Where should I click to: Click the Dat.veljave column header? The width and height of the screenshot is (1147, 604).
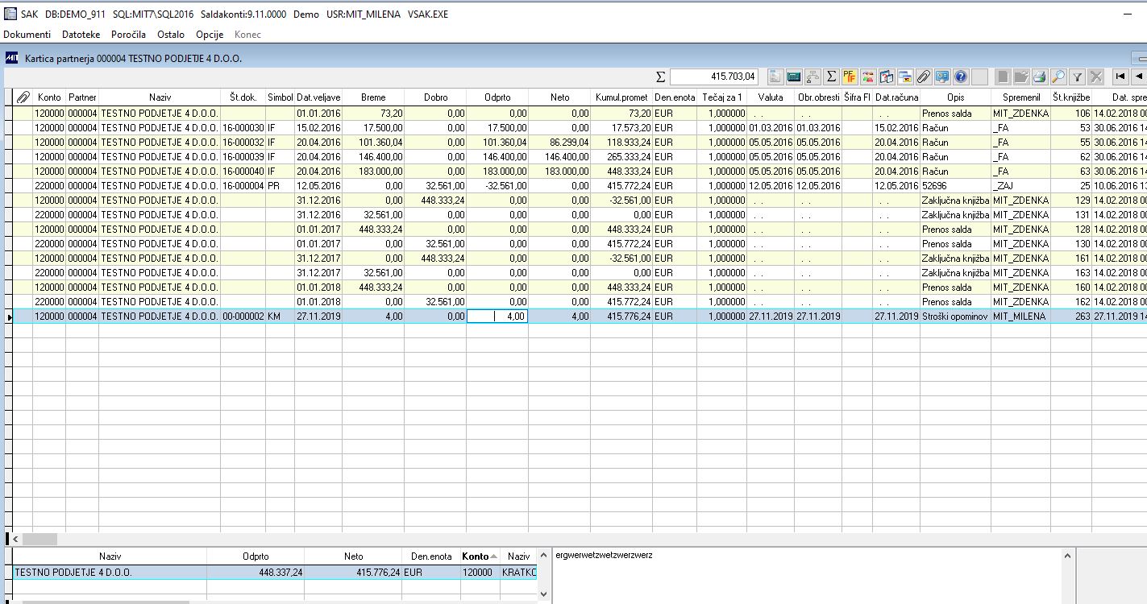pos(318,97)
